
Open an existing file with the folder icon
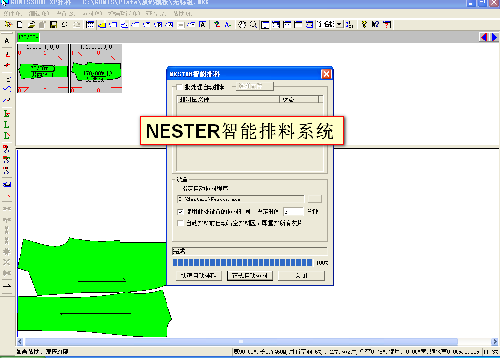tap(31, 24)
